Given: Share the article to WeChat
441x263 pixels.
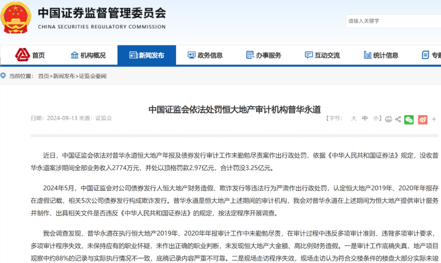Looking at the screenshot, I should tap(409, 119).
